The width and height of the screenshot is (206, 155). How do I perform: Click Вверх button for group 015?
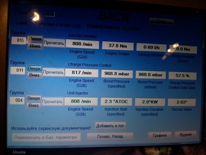(x=35, y=39)
